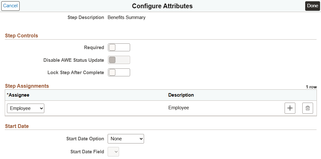Open the Start Date Field dropdown
This screenshot has width=321, height=159.
click(x=114, y=152)
